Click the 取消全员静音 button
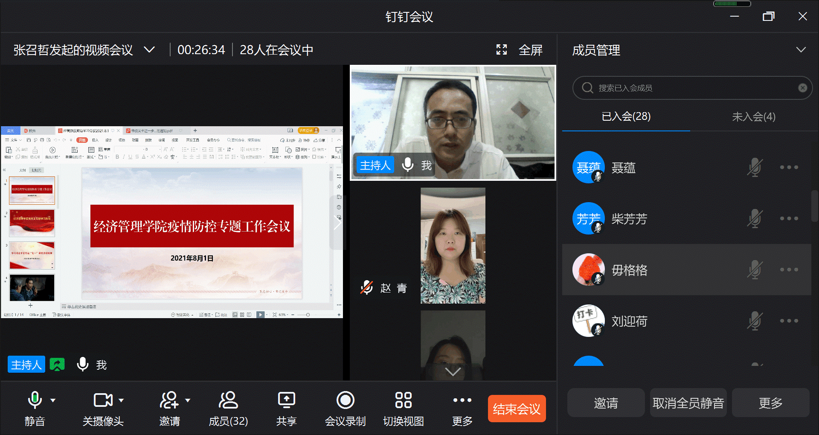Viewport: 819px width, 435px height. [x=688, y=403]
